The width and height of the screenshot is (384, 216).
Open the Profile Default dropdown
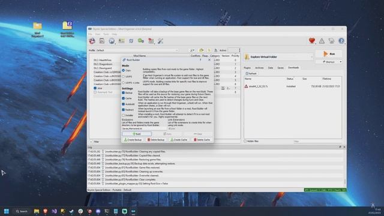click(x=137, y=50)
